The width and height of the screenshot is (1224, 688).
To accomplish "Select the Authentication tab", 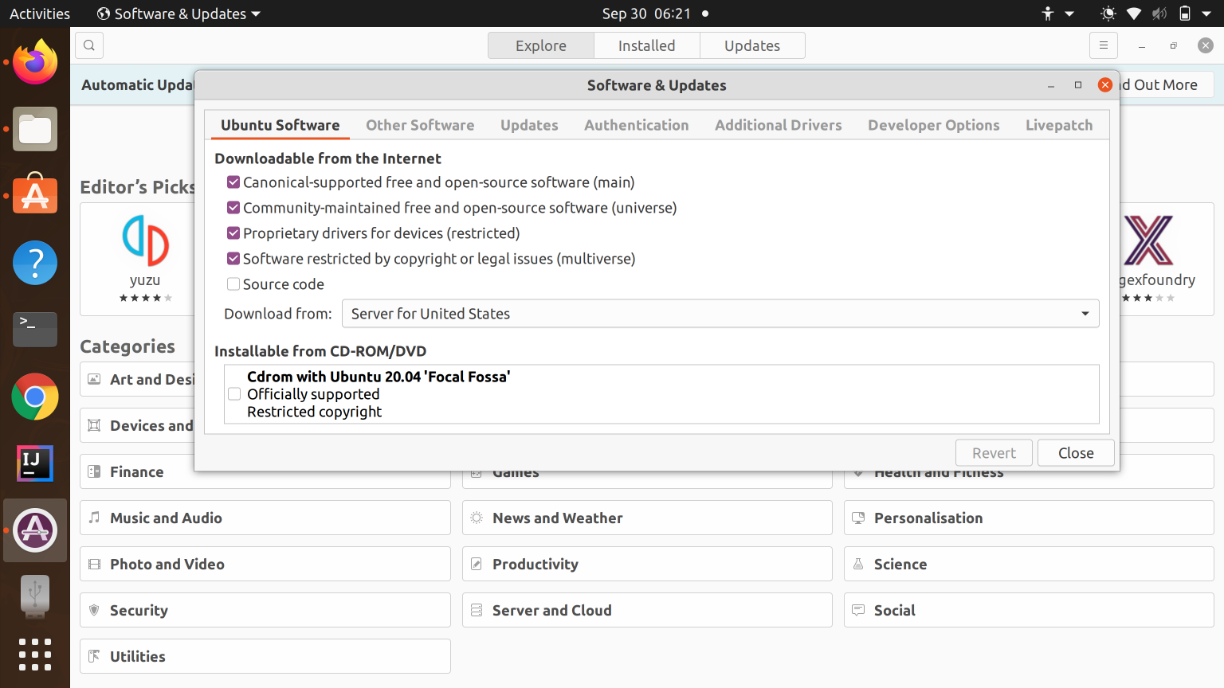I will (636, 125).
